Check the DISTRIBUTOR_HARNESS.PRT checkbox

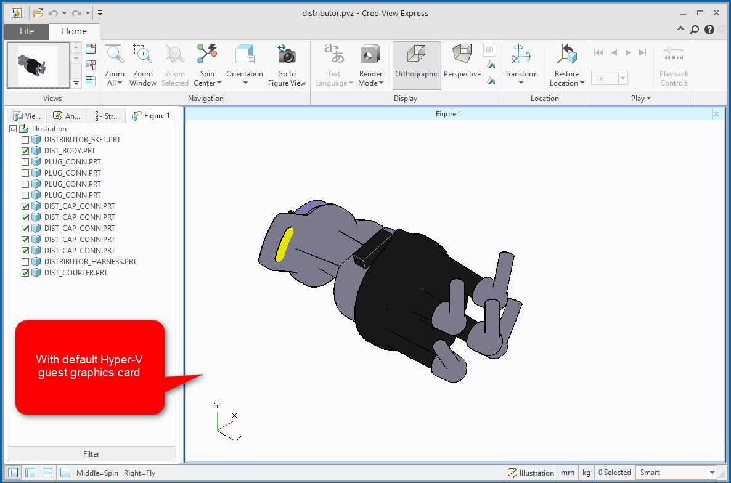pos(25,262)
